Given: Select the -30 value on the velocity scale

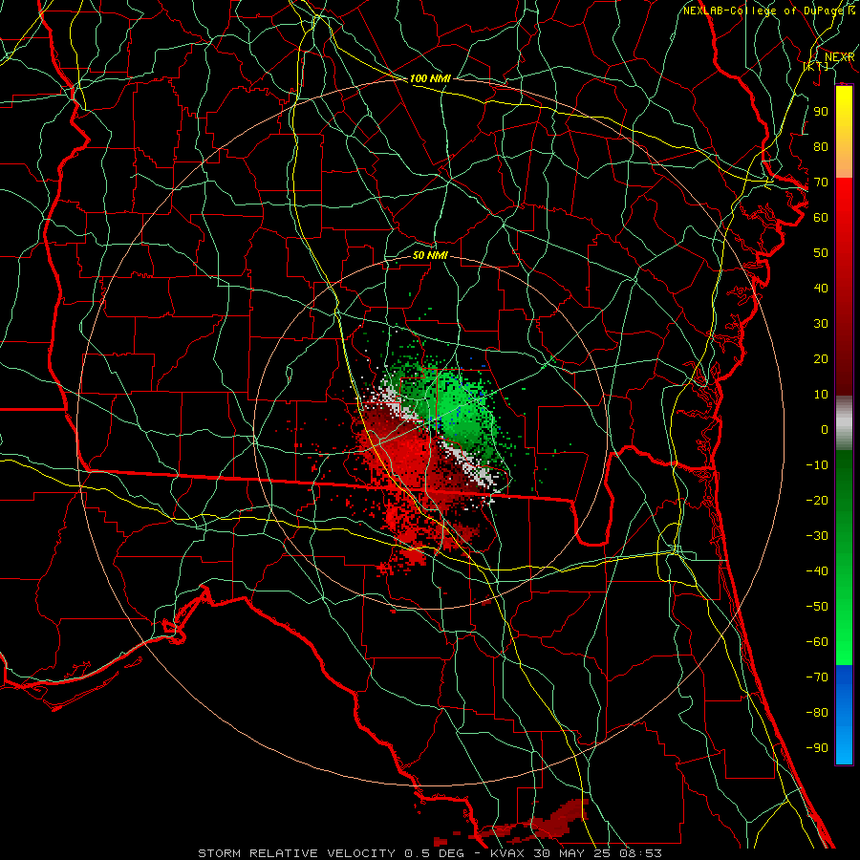Looking at the screenshot, I should (x=817, y=536).
